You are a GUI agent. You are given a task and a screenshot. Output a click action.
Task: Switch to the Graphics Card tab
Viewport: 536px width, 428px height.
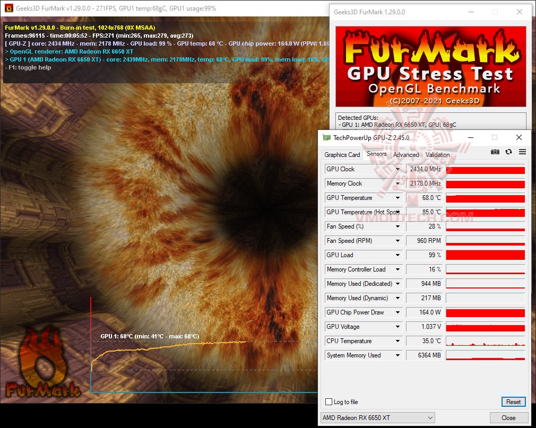click(342, 154)
